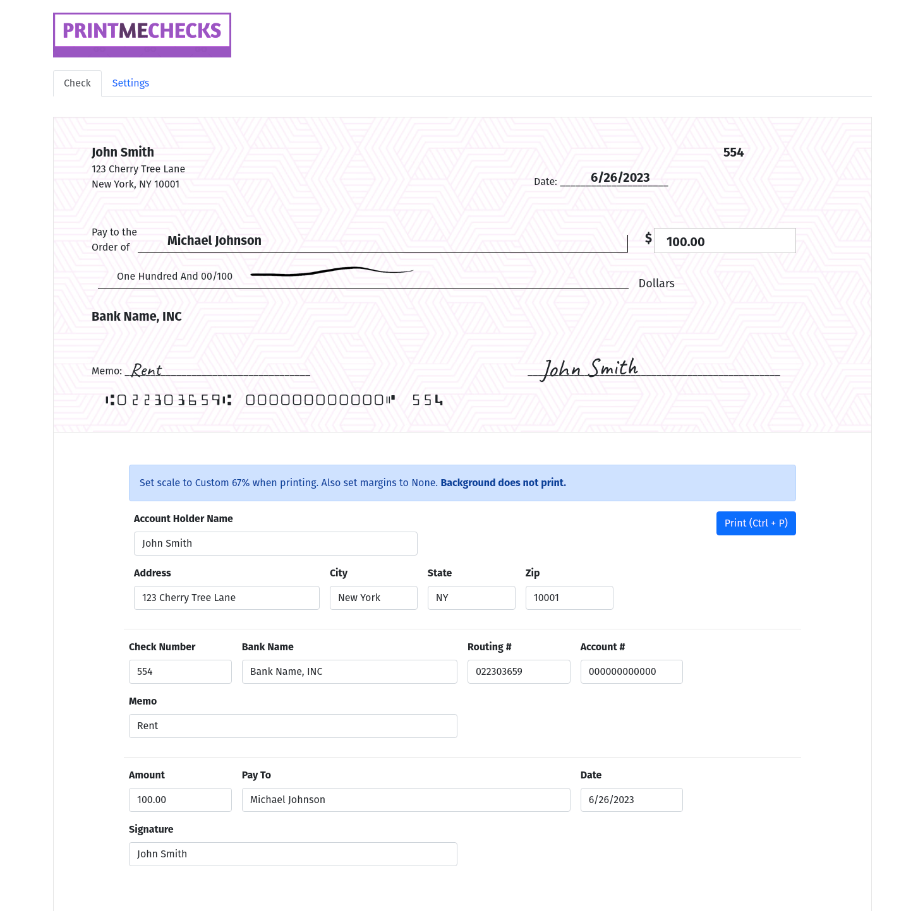Select the Check tab
Screen dimensions: 906x911
[x=77, y=83]
